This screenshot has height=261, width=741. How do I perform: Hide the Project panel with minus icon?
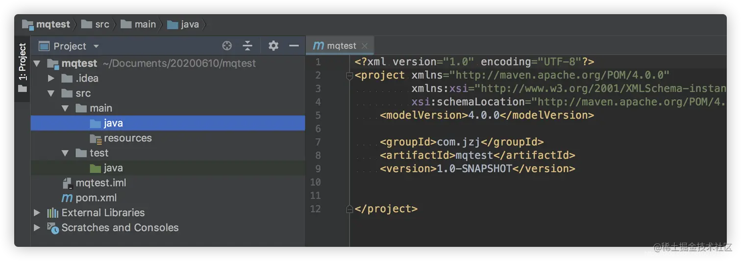(x=294, y=46)
